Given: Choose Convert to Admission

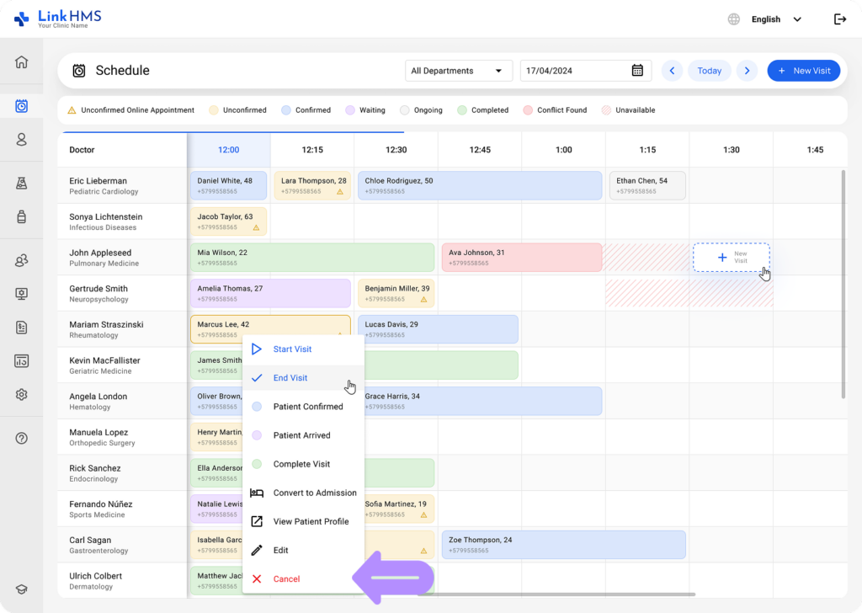Looking at the screenshot, I should click(x=303, y=493).
